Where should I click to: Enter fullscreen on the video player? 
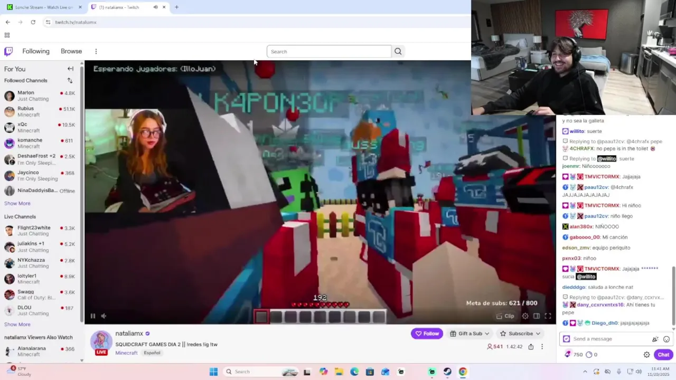(x=548, y=316)
